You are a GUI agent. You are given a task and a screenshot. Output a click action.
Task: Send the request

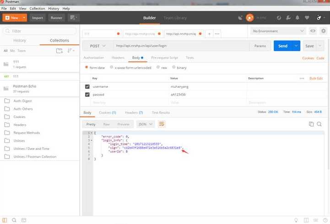coord(283,46)
